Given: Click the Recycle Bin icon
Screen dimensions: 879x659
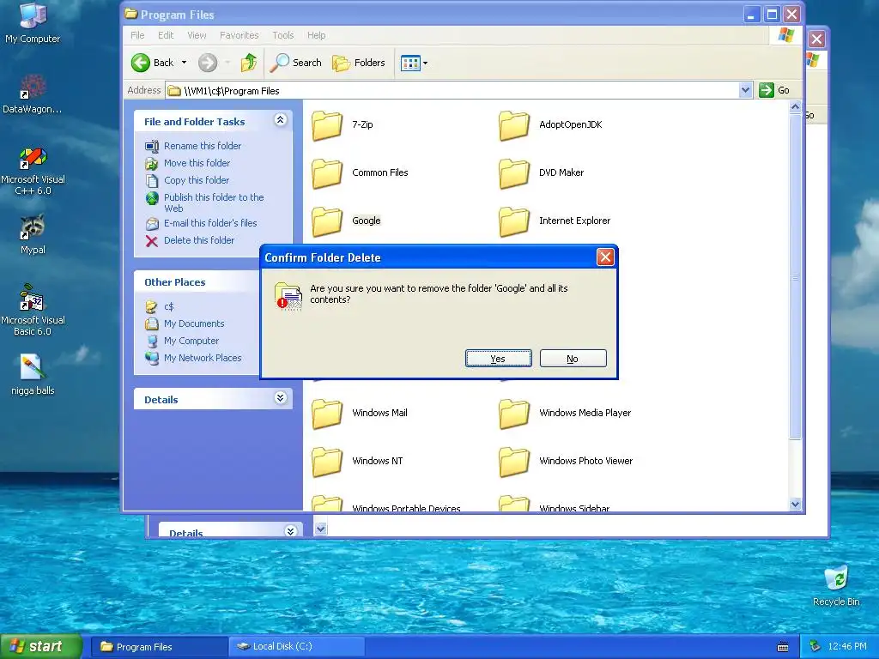Looking at the screenshot, I should [836, 579].
